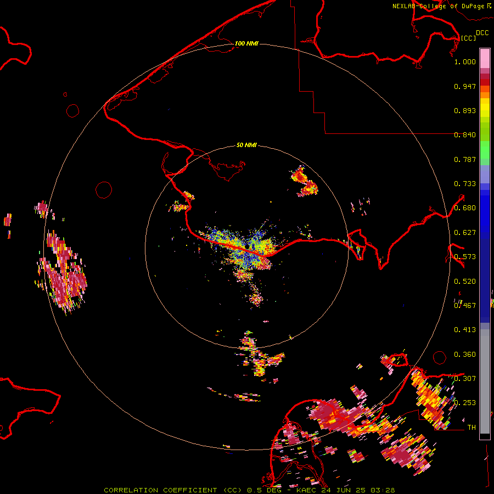Select the 0.520 legend value

[x=465, y=282]
